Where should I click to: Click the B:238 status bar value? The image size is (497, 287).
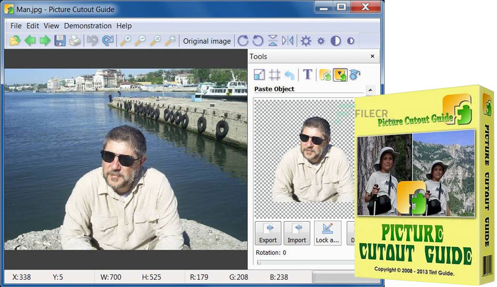(279, 278)
